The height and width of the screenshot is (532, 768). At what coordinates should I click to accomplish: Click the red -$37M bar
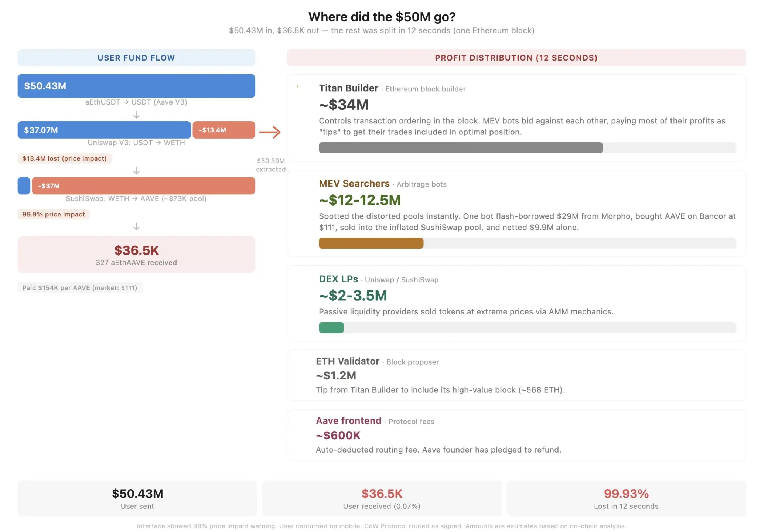click(143, 185)
